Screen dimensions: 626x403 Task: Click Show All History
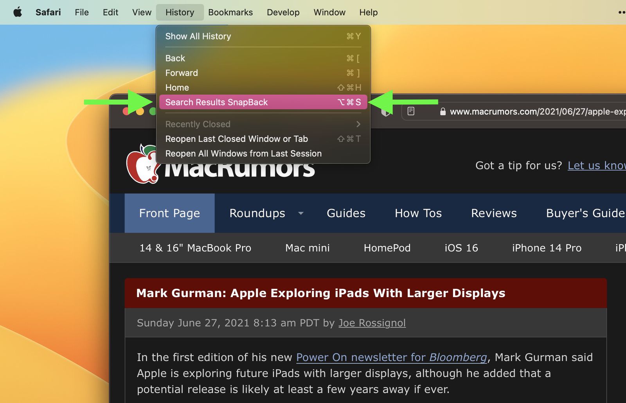(x=198, y=36)
